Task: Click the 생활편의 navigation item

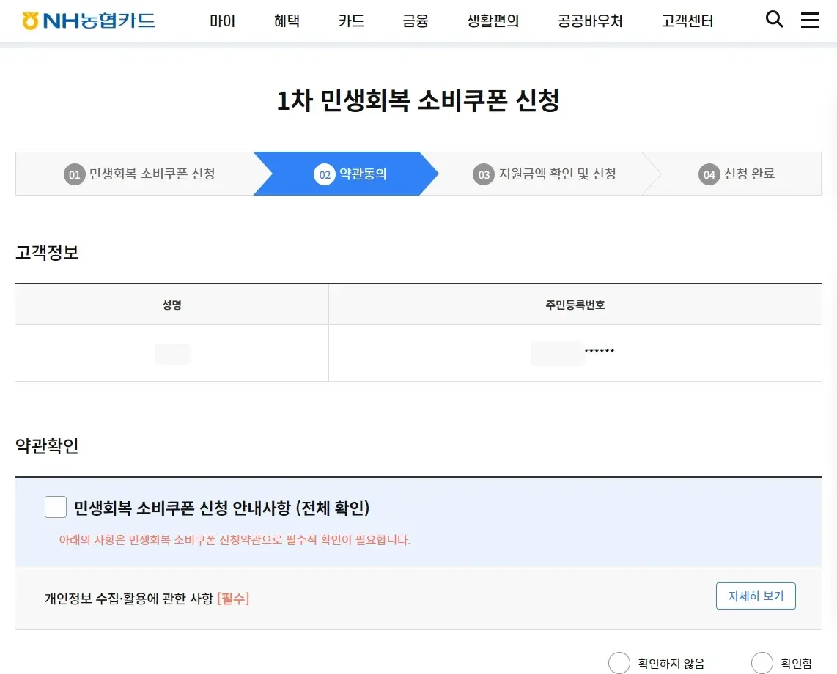Action: click(493, 21)
